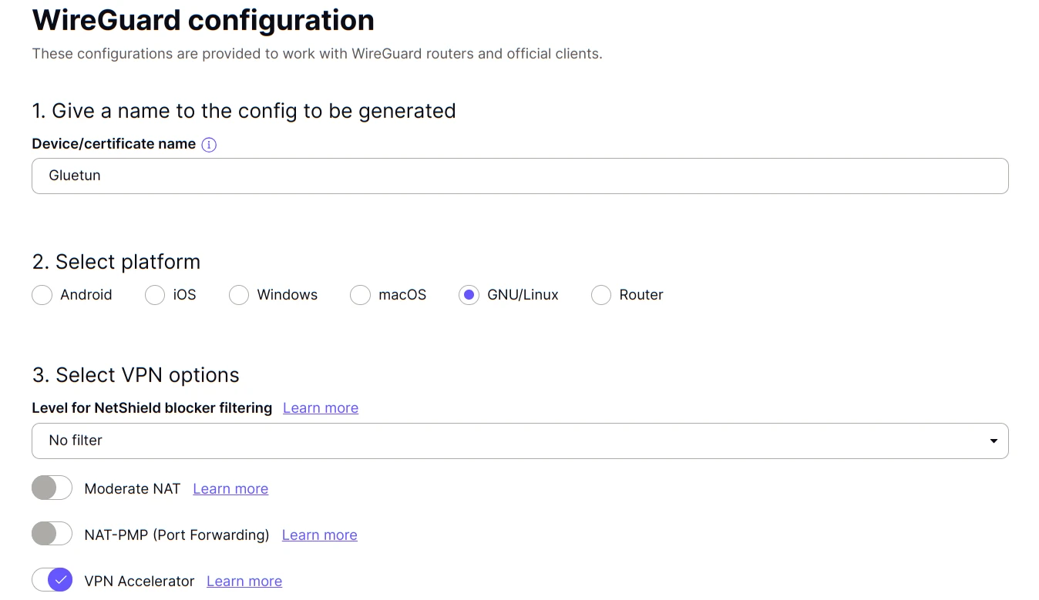
Task: Click the 'Moderate NAT' label text
Action: click(x=132, y=489)
